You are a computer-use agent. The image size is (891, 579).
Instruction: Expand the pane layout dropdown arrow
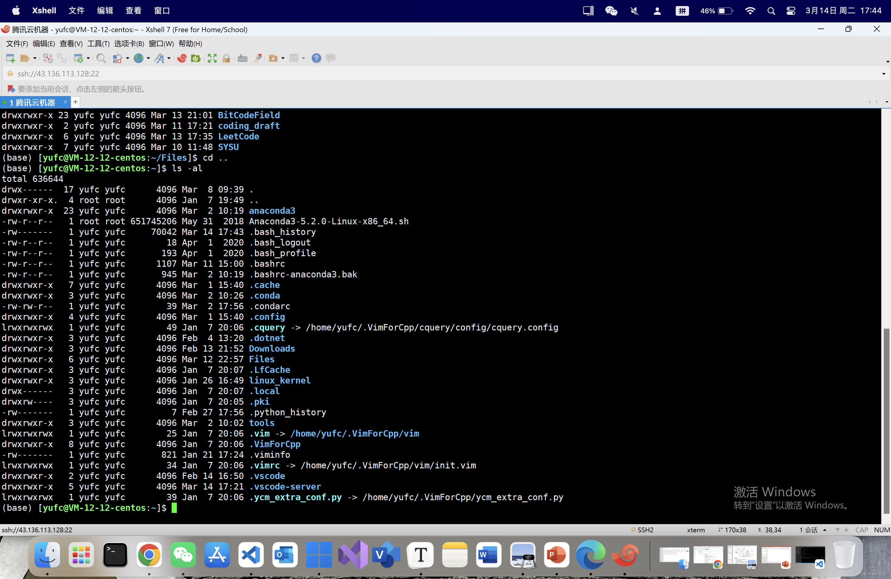point(304,58)
